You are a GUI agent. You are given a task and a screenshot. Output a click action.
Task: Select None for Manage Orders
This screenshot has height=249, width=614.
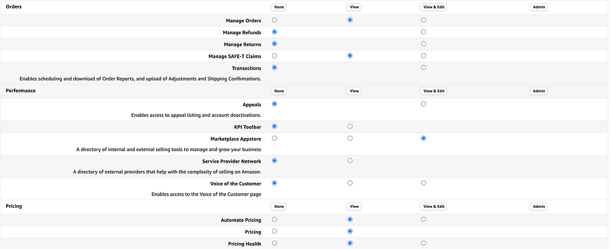(x=274, y=20)
